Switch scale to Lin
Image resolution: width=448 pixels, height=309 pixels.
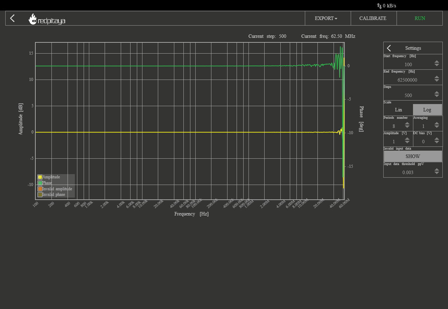point(398,110)
